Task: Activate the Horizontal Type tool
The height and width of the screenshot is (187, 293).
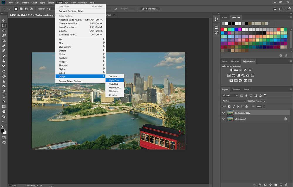Action: coord(4,96)
